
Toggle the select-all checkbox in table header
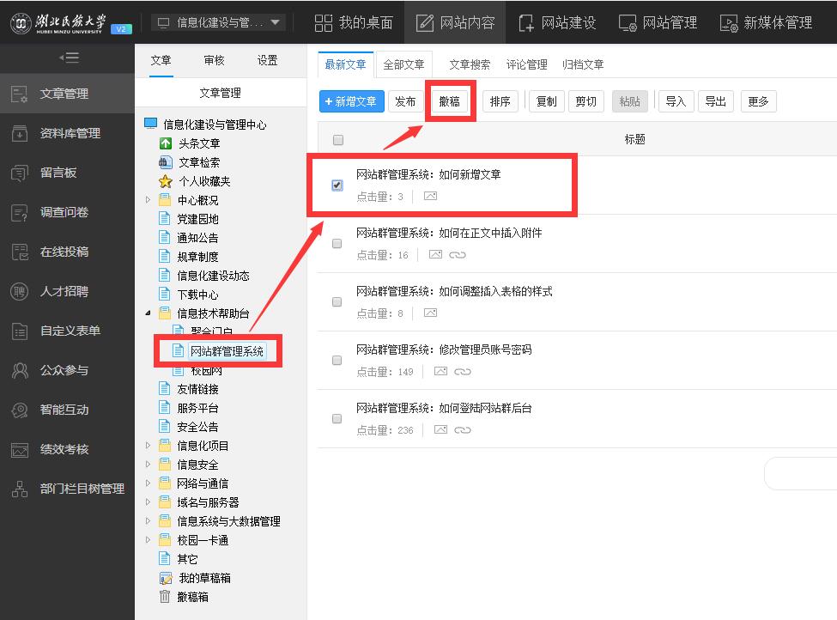[337, 140]
